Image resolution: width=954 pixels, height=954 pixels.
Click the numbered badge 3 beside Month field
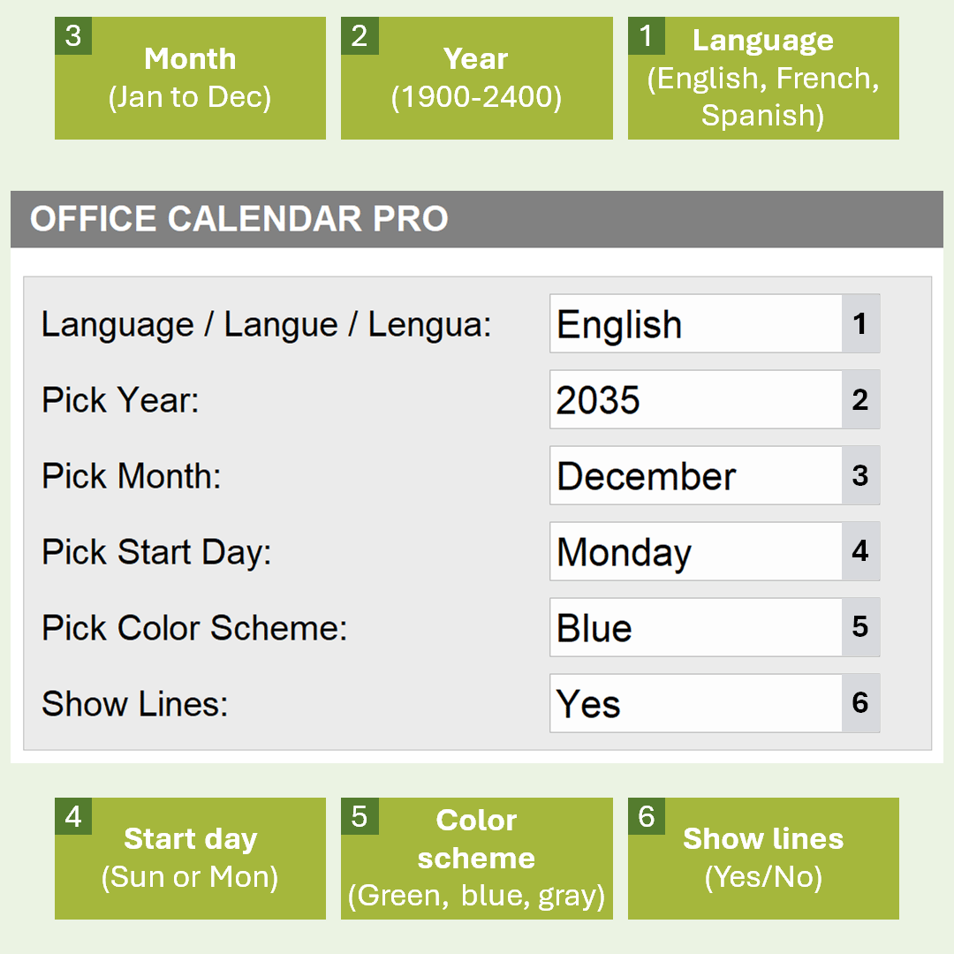click(x=860, y=475)
